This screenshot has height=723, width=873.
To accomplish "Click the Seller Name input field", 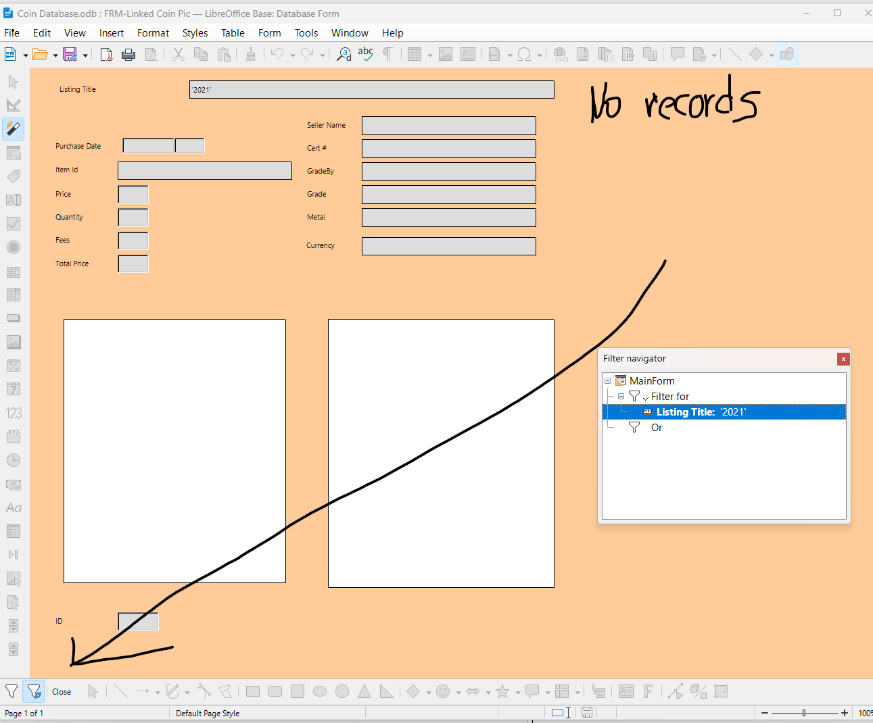I will [x=448, y=126].
